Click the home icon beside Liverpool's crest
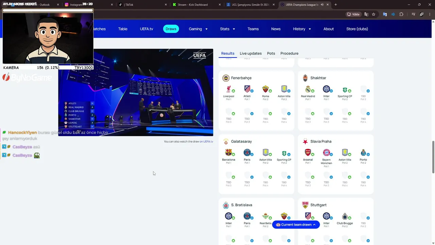This screenshot has height=245, width=435. (233, 91)
